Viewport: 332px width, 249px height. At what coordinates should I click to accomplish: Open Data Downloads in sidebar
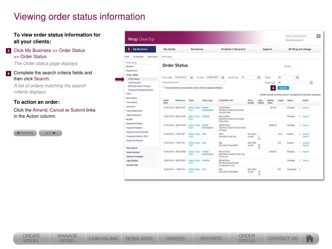134,115
